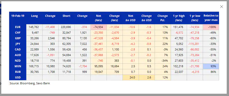
Task: Click CAD long value 22,989
Action: [x=34, y=49]
